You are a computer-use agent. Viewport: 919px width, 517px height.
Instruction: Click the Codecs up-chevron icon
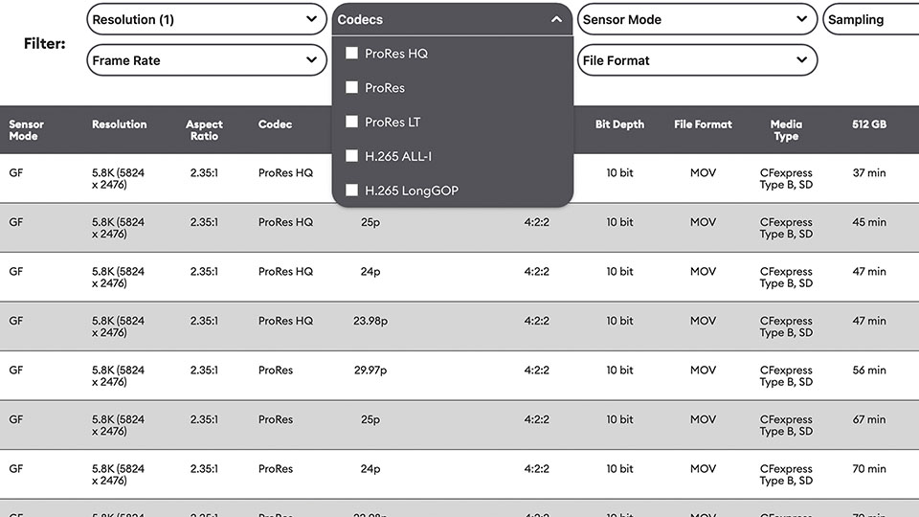(556, 19)
